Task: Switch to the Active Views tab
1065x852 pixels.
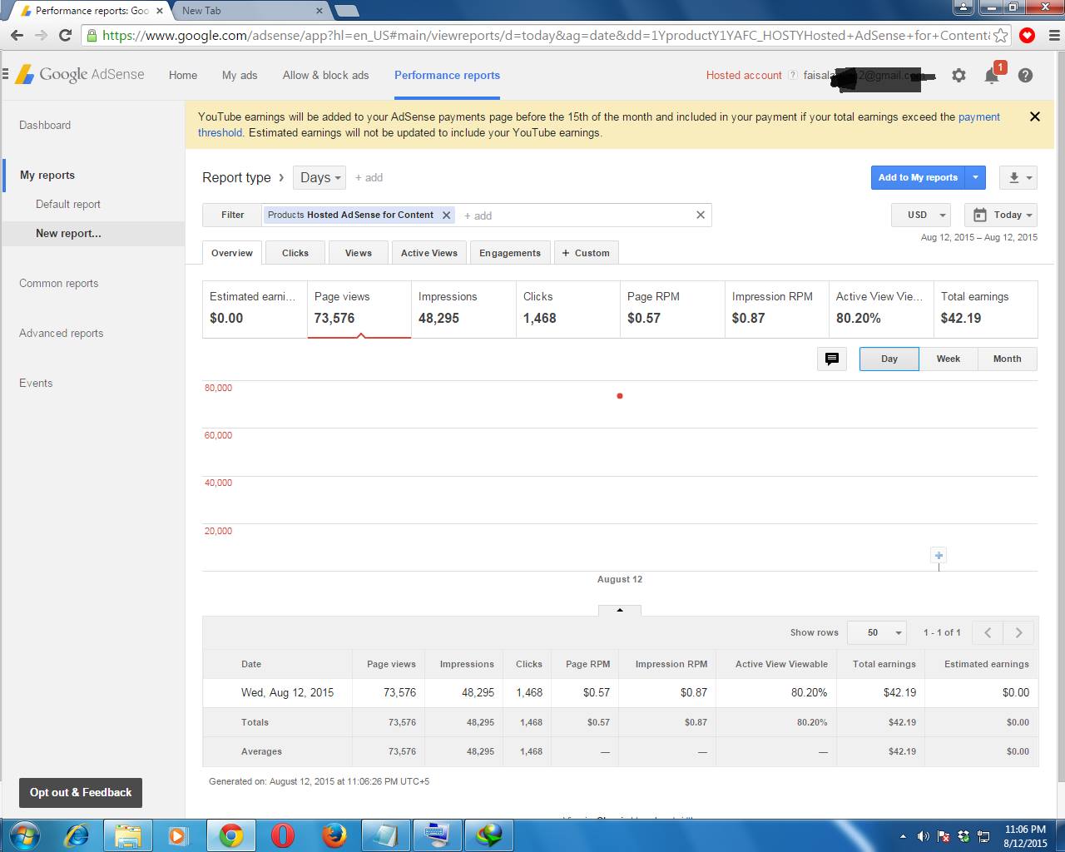Action: coord(429,253)
